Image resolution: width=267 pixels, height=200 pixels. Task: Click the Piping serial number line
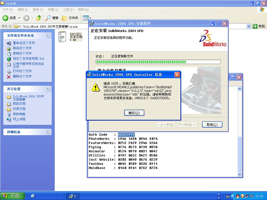123,147
